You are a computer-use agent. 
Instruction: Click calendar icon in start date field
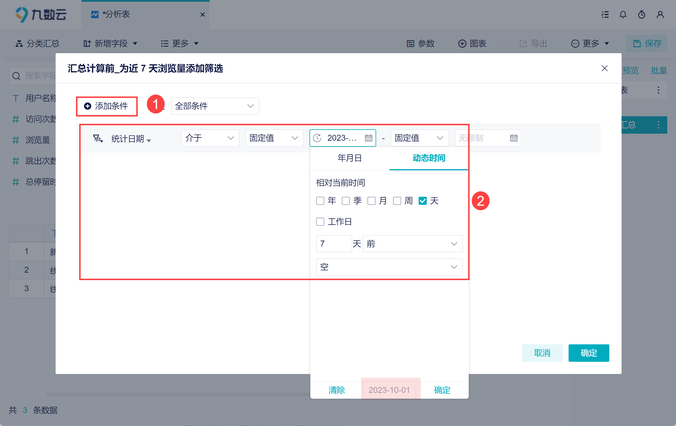[368, 138]
